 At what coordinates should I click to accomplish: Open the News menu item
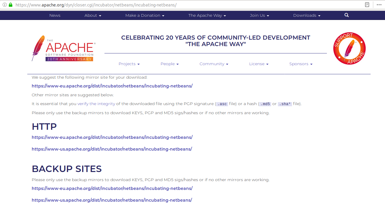click(55, 16)
